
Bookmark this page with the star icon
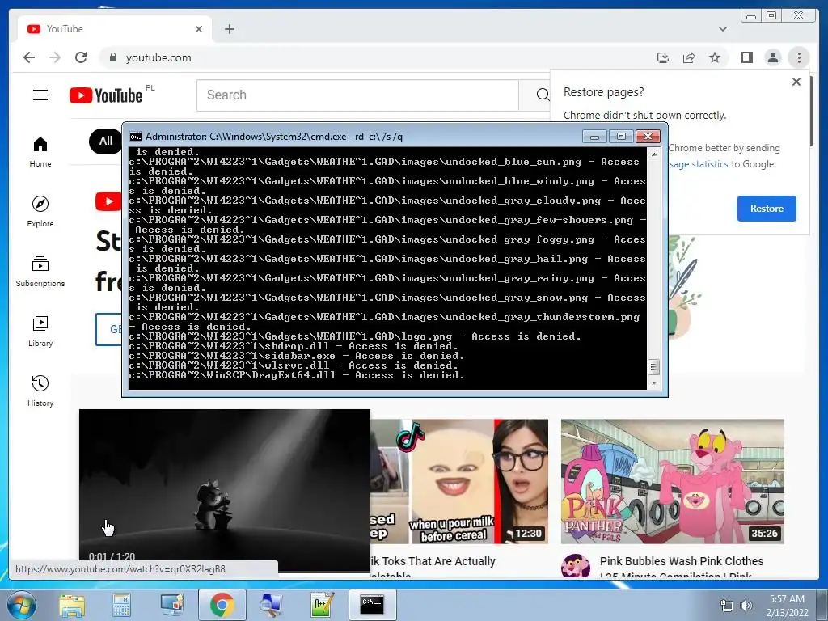pyautogui.click(x=715, y=57)
